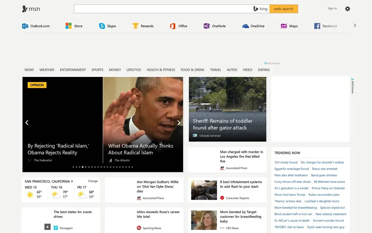The height and width of the screenshot is (233, 372).
Task: Click the Pennygem source icon
Action: click(x=56, y=228)
